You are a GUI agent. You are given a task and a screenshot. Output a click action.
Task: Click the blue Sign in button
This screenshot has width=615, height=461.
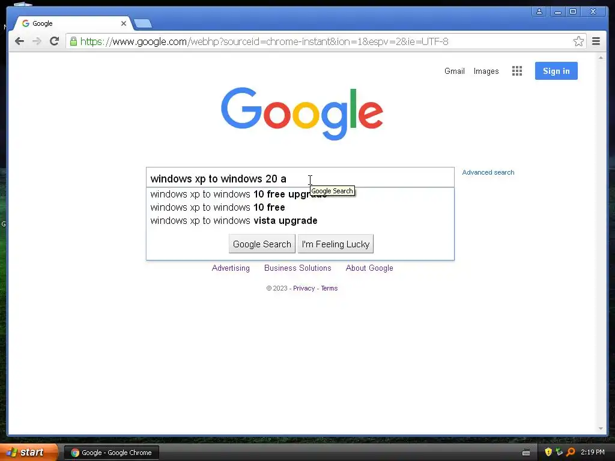coord(556,71)
